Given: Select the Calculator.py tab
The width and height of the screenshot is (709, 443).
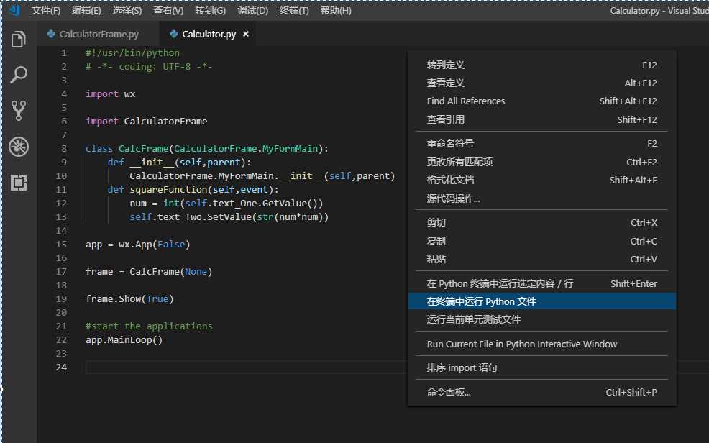Looking at the screenshot, I should [x=208, y=34].
